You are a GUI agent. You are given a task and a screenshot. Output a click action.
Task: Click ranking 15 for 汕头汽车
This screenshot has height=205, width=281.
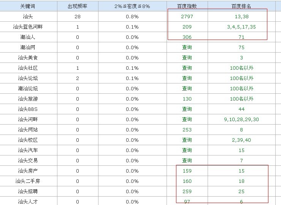pyautogui.click(x=241, y=150)
